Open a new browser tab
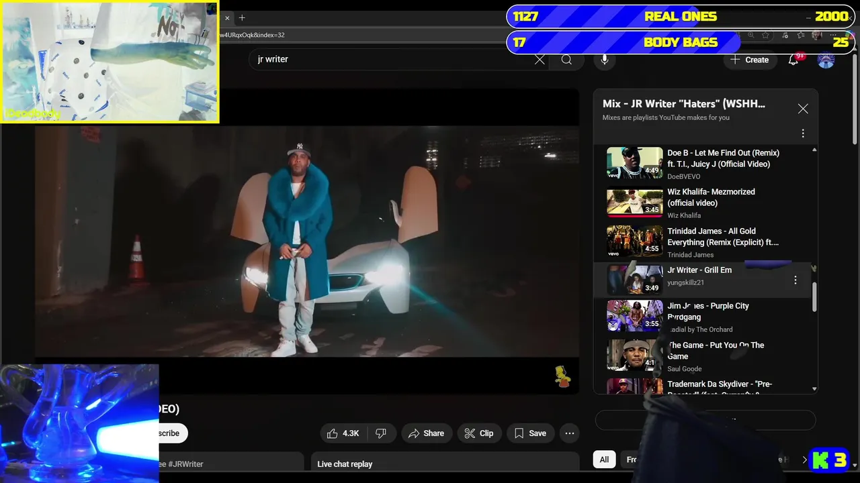Image resolution: width=860 pixels, height=483 pixels. (242, 18)
